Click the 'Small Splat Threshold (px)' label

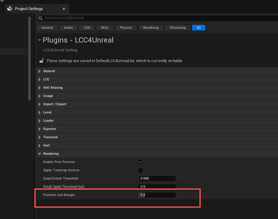(x=64, y=187)
